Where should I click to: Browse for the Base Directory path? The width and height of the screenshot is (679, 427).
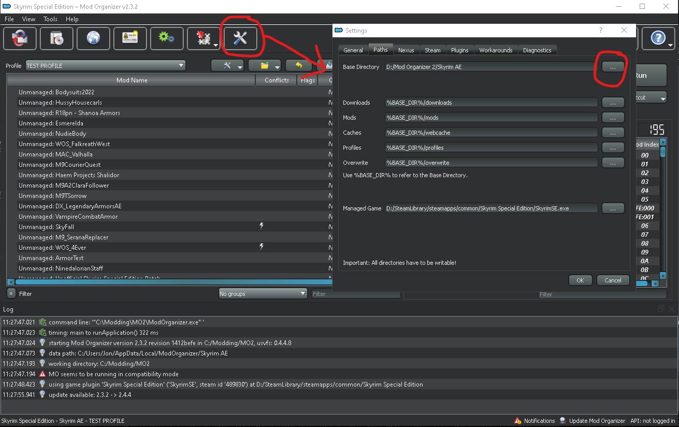[613, 67]
